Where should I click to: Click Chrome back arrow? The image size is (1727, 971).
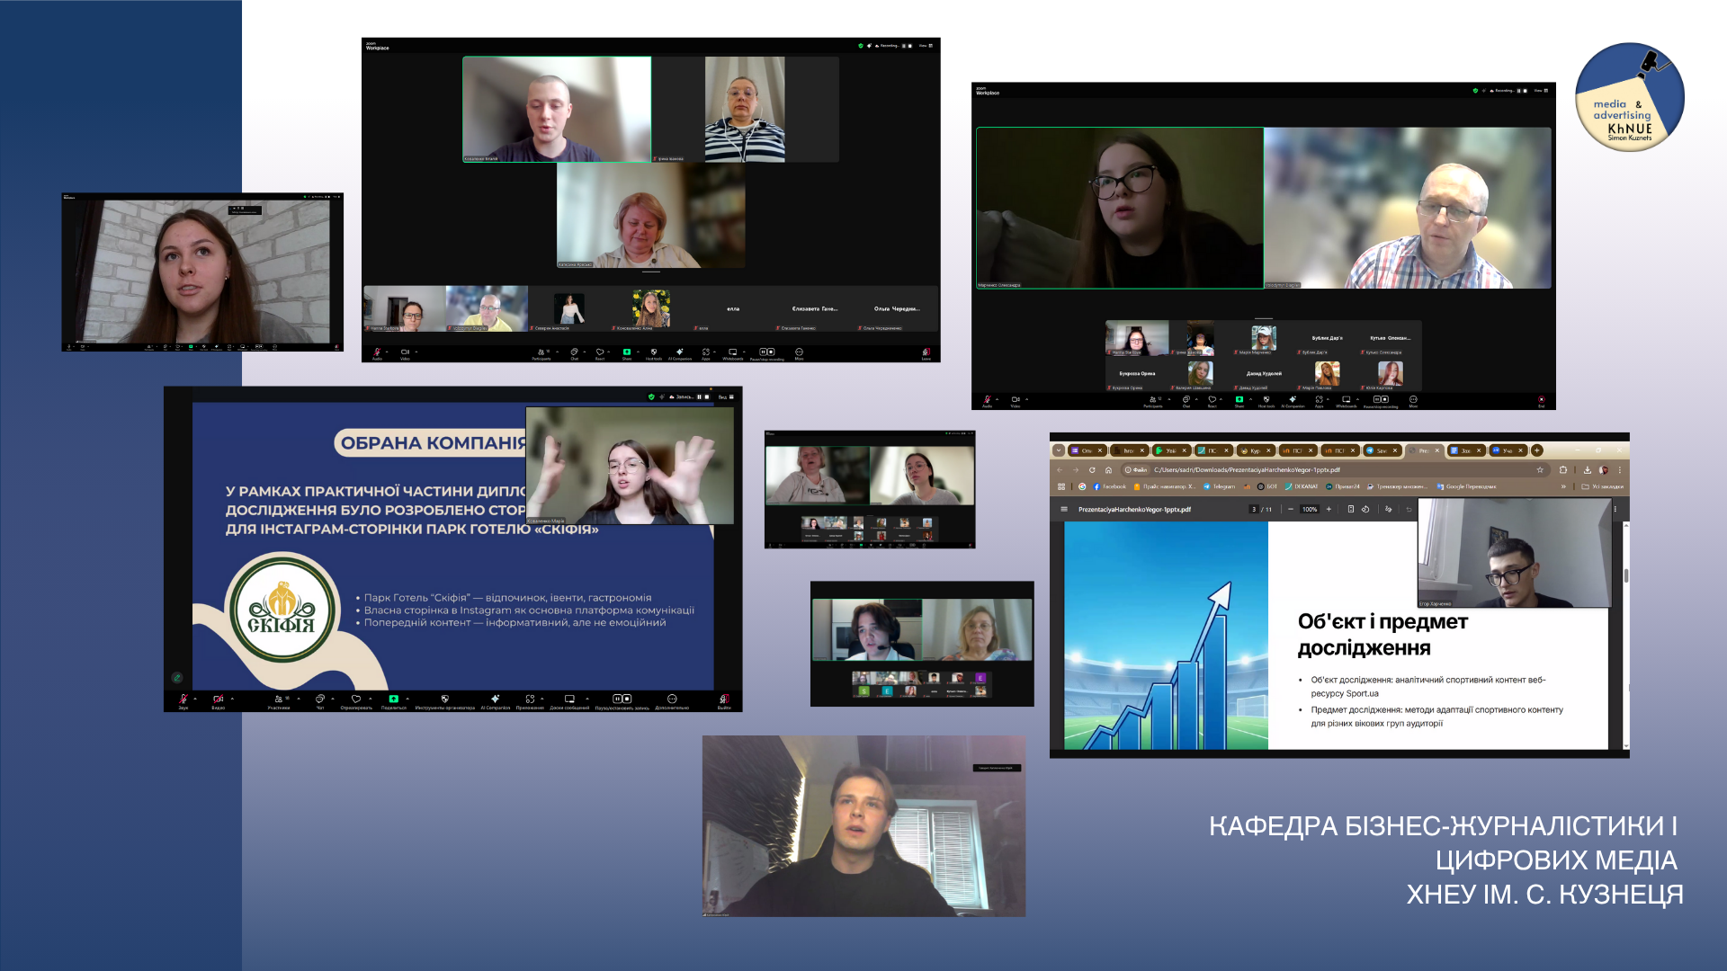point(1060,469)
